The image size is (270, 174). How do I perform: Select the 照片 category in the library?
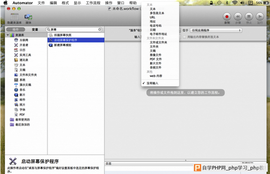(x=22, y=105)
